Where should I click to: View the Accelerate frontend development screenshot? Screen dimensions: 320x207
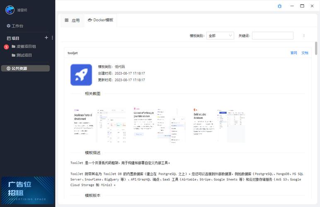100,125
